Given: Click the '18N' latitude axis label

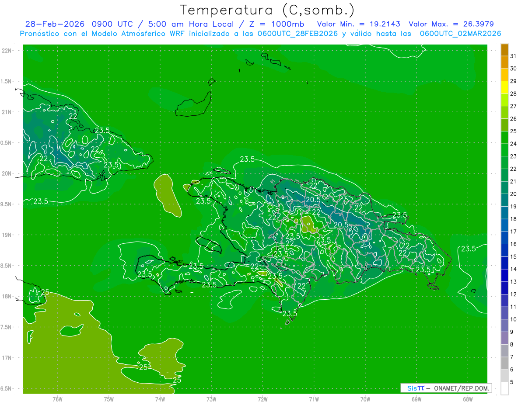Looking at the screenshot, I should click(6, 296).
